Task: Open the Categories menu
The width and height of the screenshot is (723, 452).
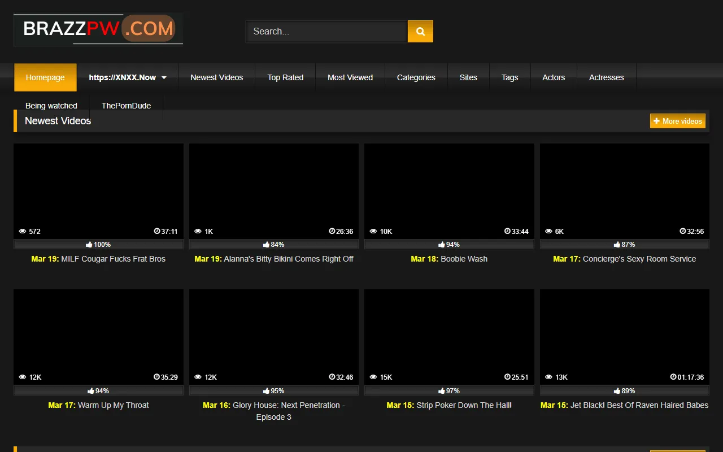Action: coord(416,77)
